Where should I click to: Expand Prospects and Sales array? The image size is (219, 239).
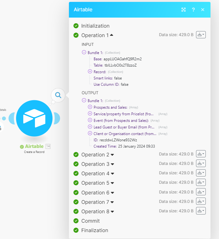pyautogui.click(x=90, y=107)
